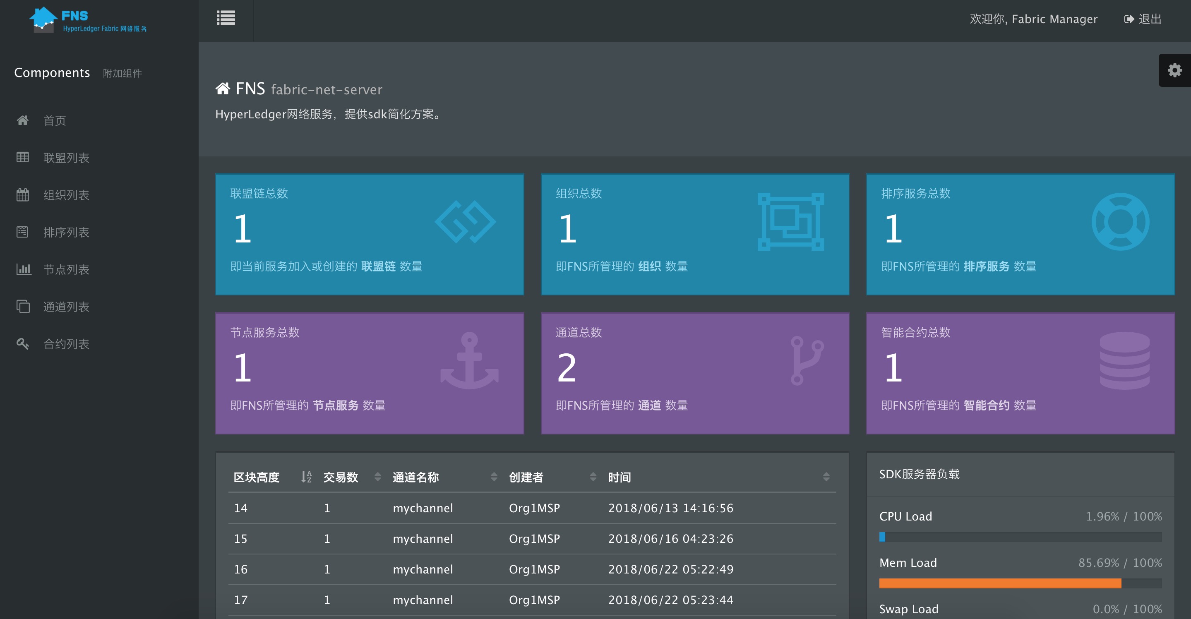The height and width of the screenshot is (619, 1191).
Task: Click the anchor icon on 节点服务总数 card
Action: (469, 360)
